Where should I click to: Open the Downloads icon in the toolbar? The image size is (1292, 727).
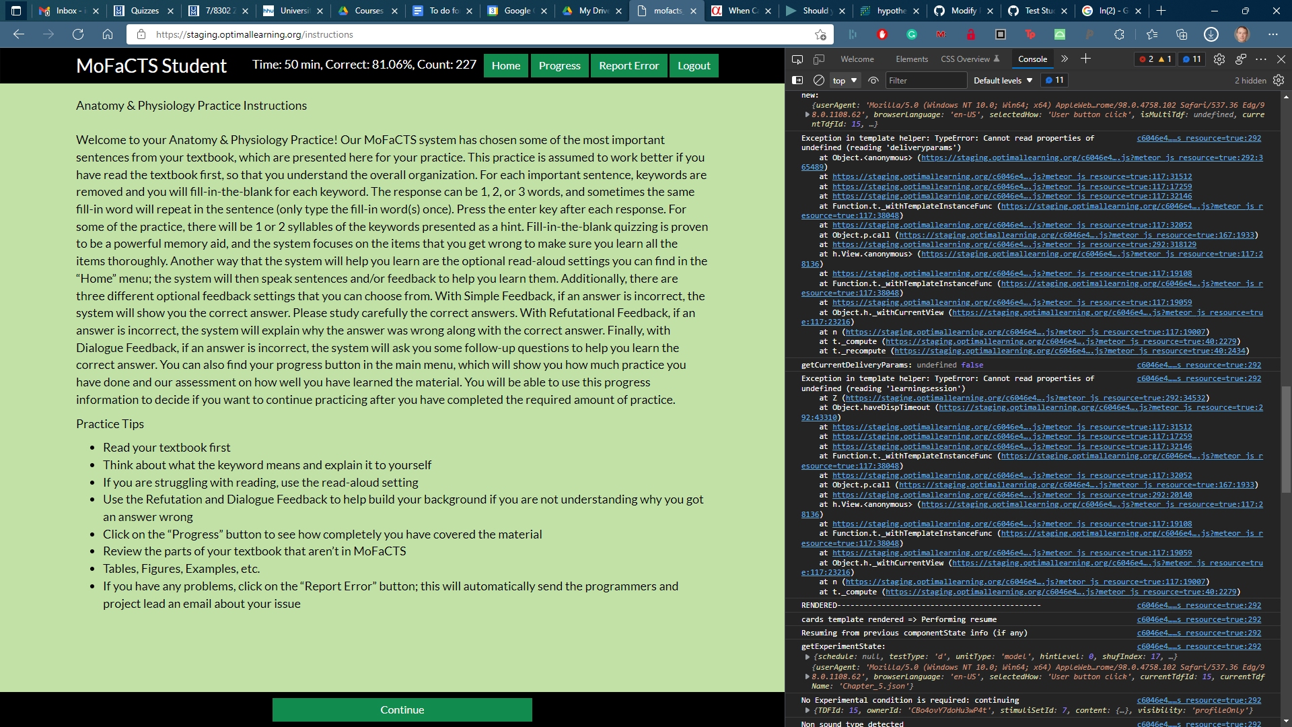coord(1211,34)
